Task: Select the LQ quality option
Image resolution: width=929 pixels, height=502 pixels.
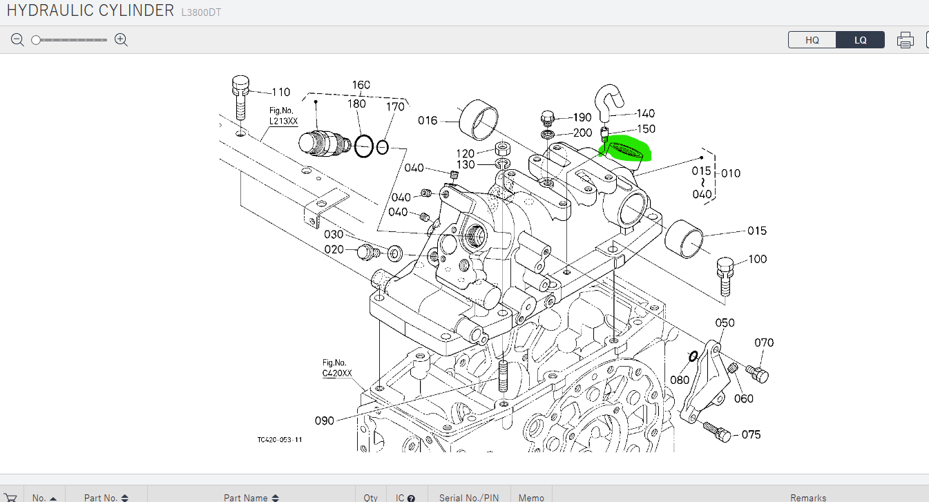Action: [x=860, y=40]
